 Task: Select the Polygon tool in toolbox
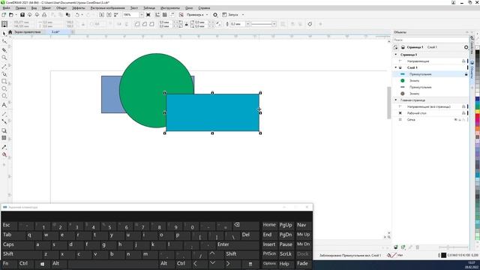4,96
